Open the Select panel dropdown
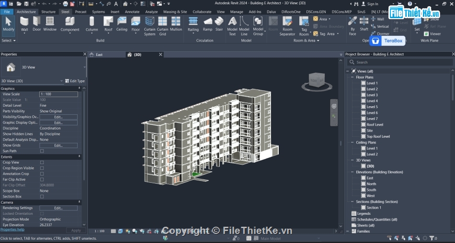The image size is (455, 243). (9, 41)
